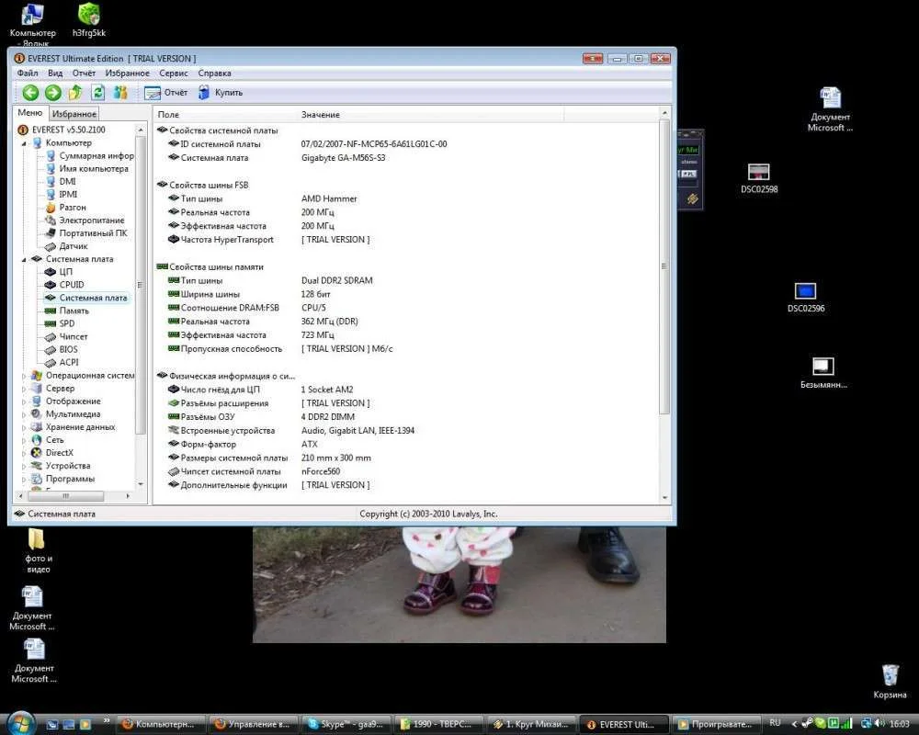Click the users toolbar icon with two people
Viewport: 919px width, 735px height.
pyautogui.click(x=120, y=93)
